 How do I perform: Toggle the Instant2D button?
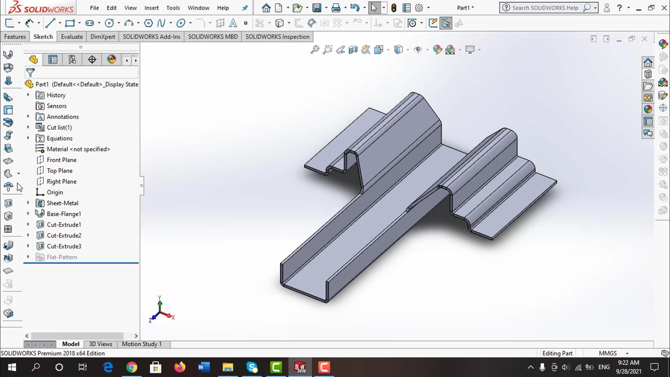446,23
